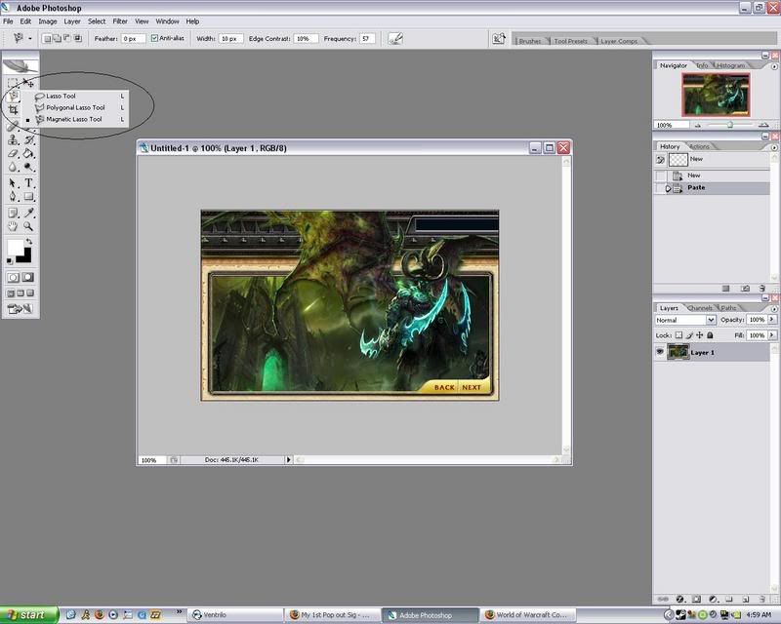Switch to the Channels tab
Viewport: 781px width, 624px height.
pos(700,308)
